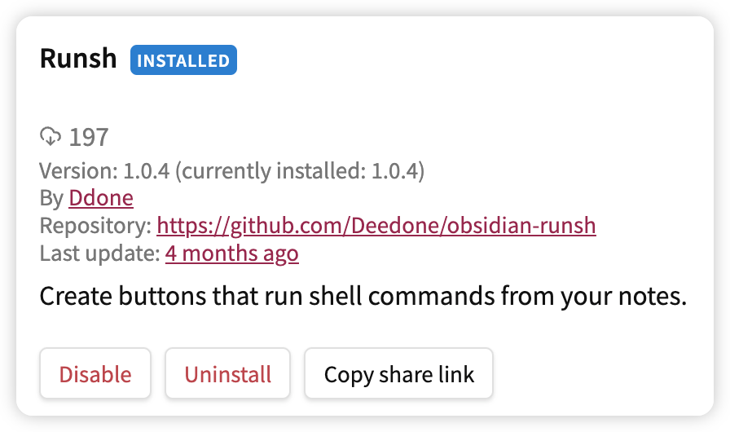This screenshot has width=730, height=432.
Task: Uninstall the Runsh plugin
Action: 227,373
